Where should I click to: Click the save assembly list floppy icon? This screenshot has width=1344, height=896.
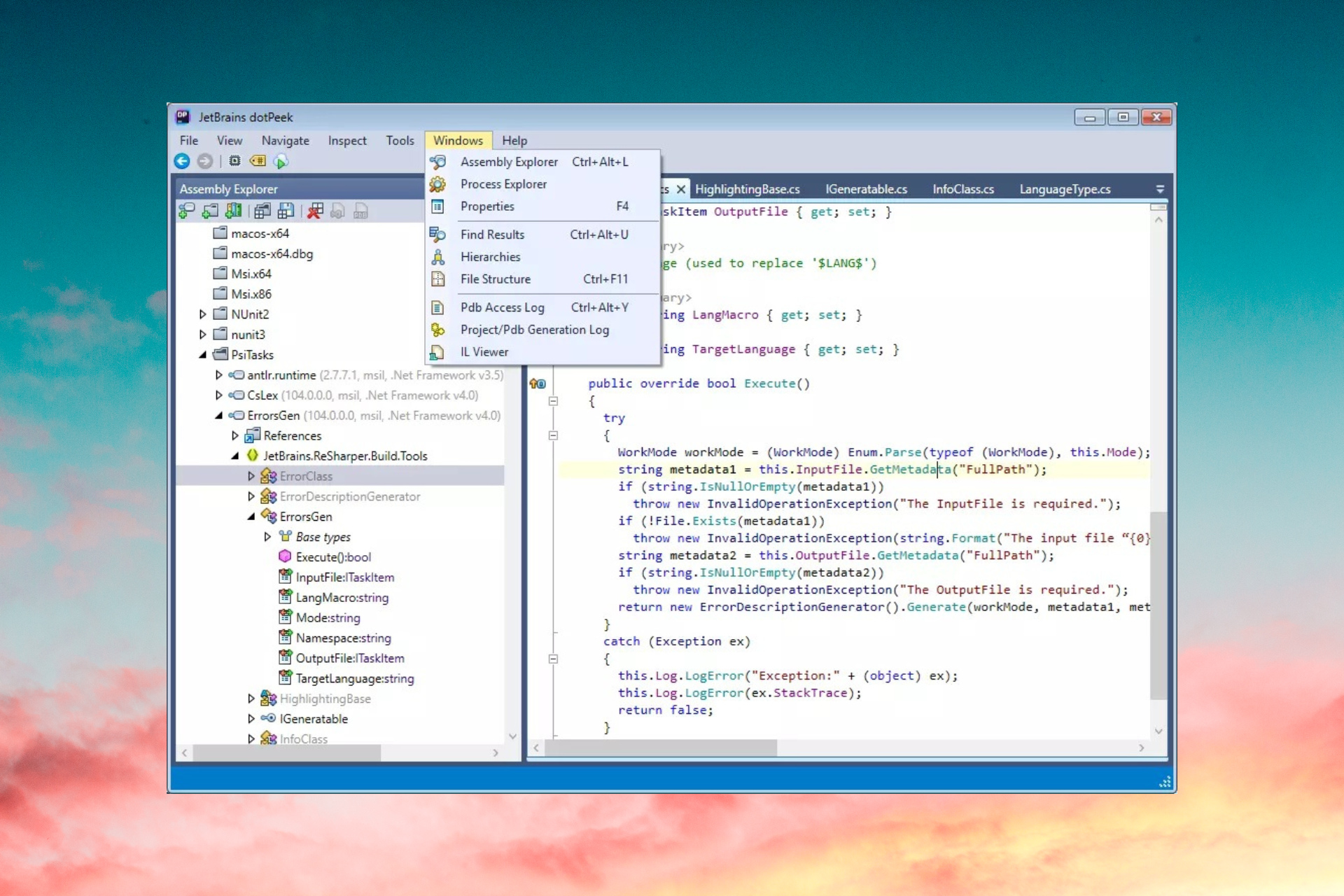point(286,211)
